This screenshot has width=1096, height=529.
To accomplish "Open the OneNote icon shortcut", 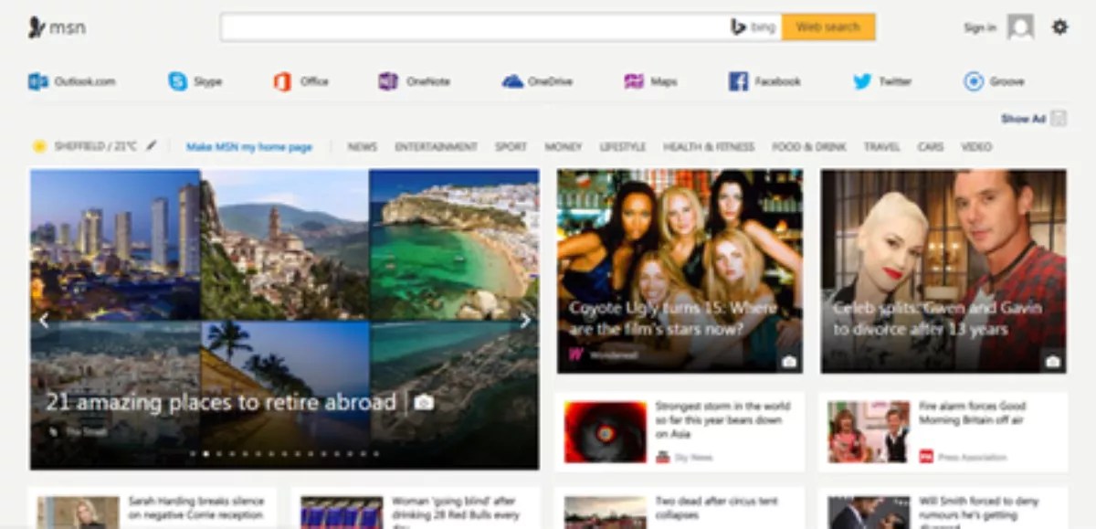I will pos(388,81).
